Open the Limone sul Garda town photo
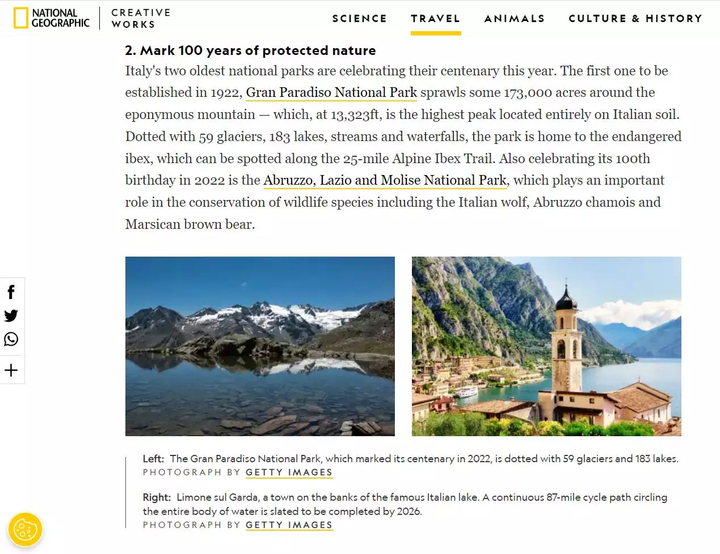 pos(546,346)
